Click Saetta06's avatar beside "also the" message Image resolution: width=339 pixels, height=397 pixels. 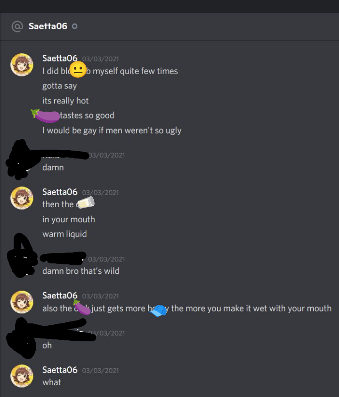[x=22, y=302]
